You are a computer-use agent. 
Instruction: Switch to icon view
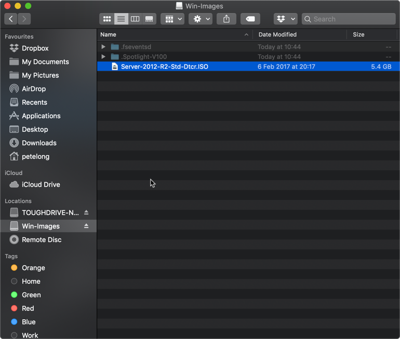107,19
